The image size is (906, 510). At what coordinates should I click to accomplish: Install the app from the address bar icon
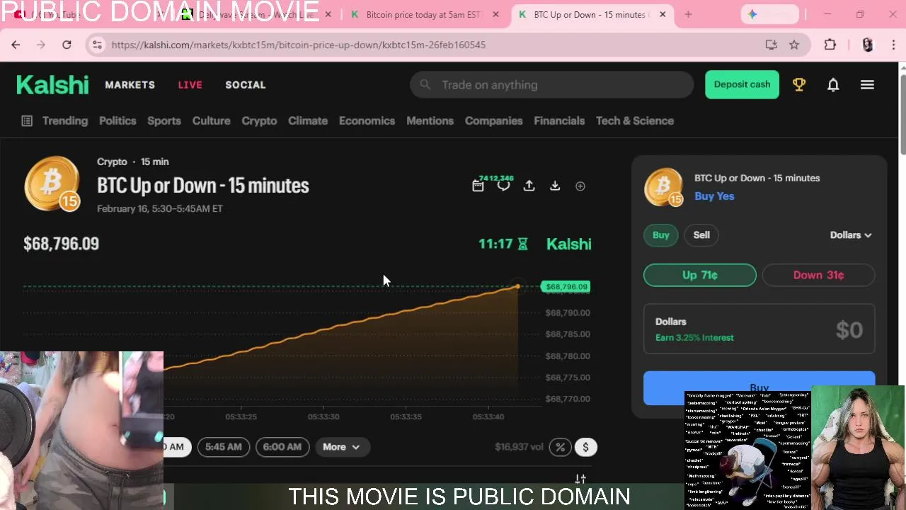pos(772,45)
